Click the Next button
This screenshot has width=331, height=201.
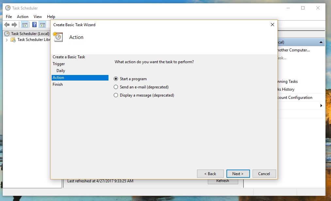tap(238, 174)
